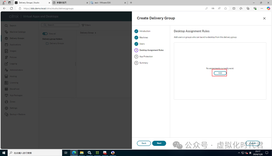The image size is (272, 156).
Task: Open the taskbar clock and date
Action: tap(258, 153)
